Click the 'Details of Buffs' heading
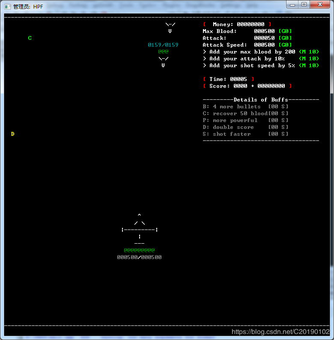This screenshot has width=334, height=340. (x=261, y=100)
